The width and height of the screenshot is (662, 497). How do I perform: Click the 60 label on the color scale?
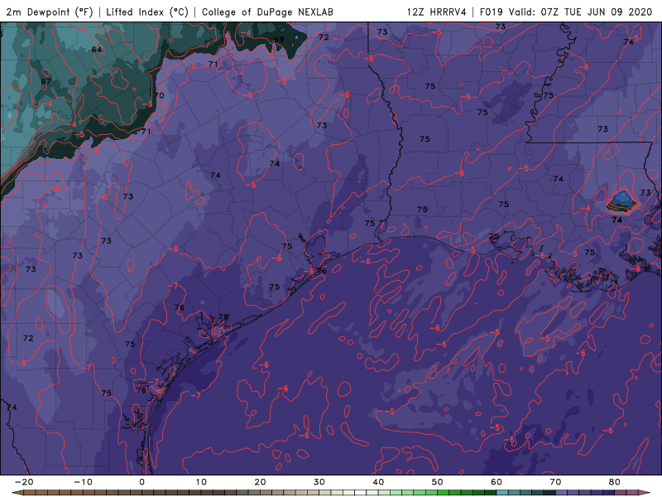point(496,482)
